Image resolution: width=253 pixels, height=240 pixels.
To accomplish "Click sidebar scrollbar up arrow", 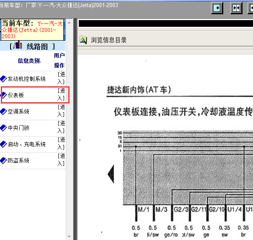I will (70, 23).
